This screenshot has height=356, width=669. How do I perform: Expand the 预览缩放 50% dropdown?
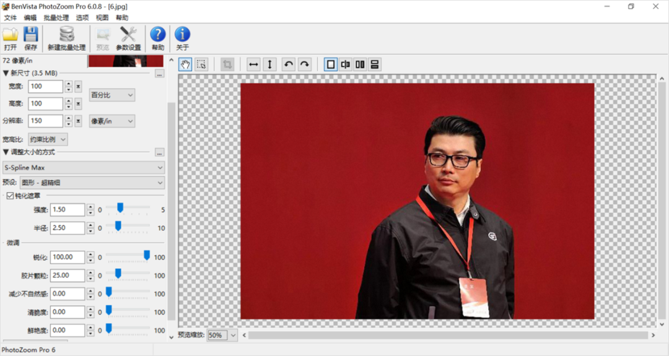click(222, 335)
